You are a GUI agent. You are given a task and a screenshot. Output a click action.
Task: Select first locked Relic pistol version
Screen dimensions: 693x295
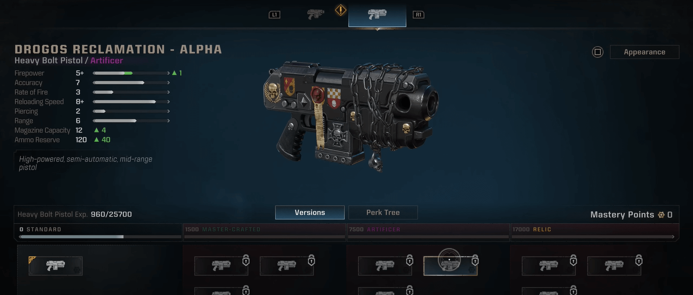click(549, 266)
